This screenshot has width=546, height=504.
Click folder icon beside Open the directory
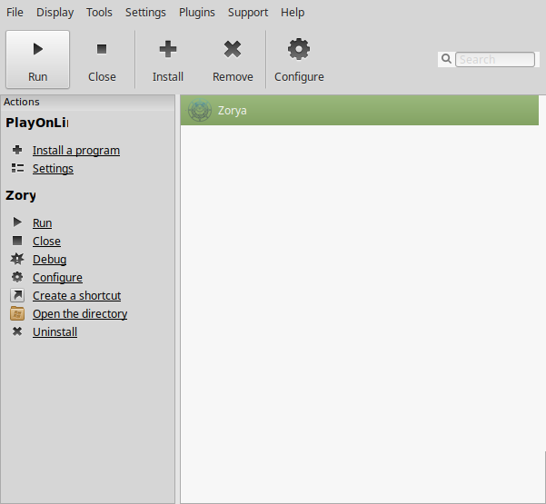click(17, 313)
